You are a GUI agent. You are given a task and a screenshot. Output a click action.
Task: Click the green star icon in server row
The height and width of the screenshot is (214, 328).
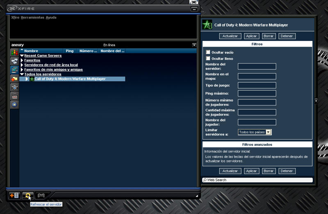point(32,79)
